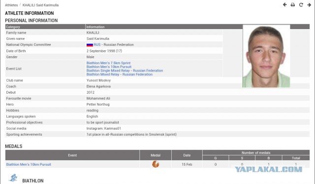
Task: Click the Sporting achievements label
Action: click(x=24, y=135)
